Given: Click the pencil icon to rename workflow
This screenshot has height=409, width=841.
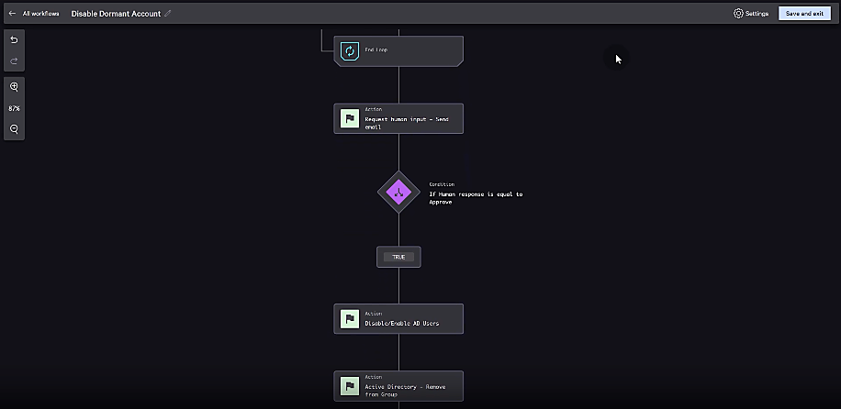Looking at the screenshot, I should 167,14.
